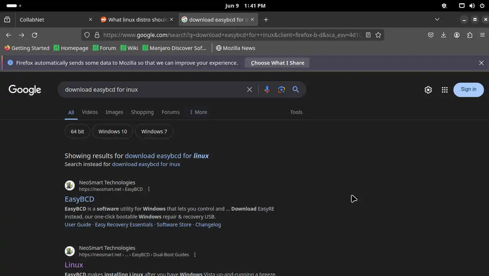Click the Sign in button

(x=469, y=89)
